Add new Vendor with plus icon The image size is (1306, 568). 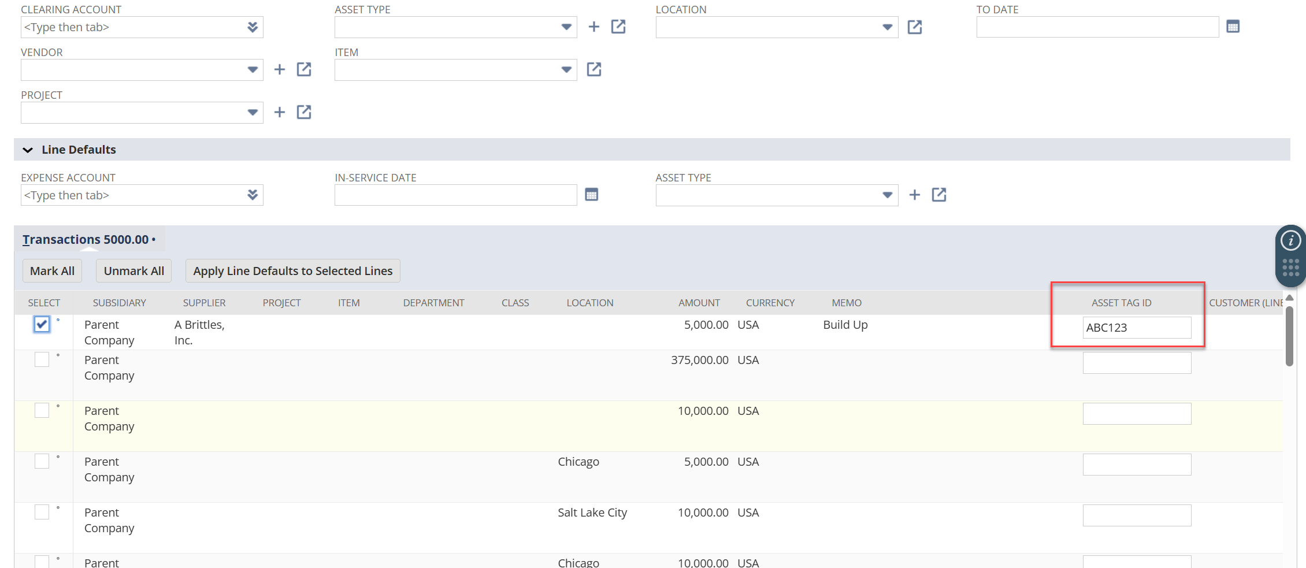tap(280, 69)
